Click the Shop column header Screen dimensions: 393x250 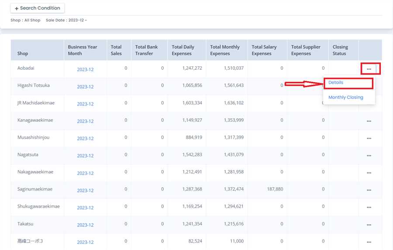coord(23,54)
